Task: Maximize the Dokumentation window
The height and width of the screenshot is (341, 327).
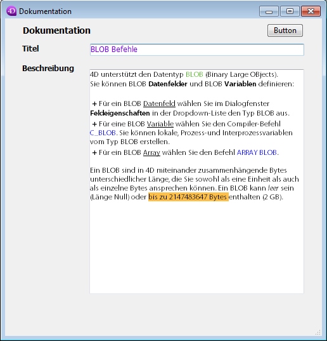Action: pos(290,11)
